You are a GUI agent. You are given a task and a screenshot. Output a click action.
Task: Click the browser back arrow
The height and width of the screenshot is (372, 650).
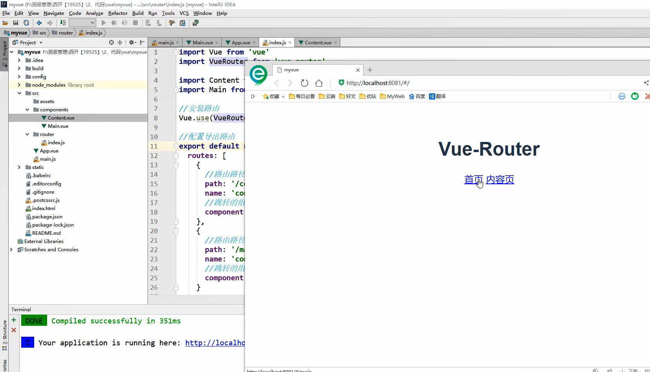coord(277,83)
